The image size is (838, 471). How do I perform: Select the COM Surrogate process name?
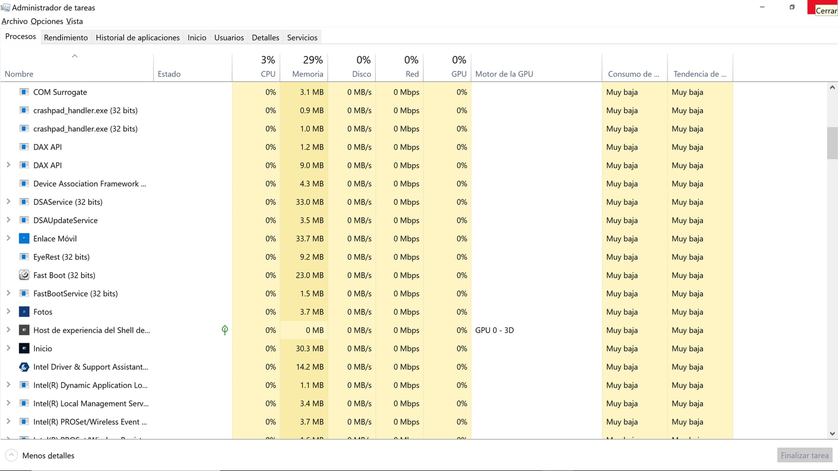[60, 92]
